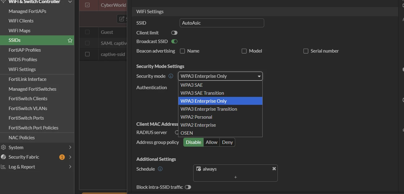The image size is (404, 194).
Task: Turn off Broadcast SSID
Action: pos(174,41)
